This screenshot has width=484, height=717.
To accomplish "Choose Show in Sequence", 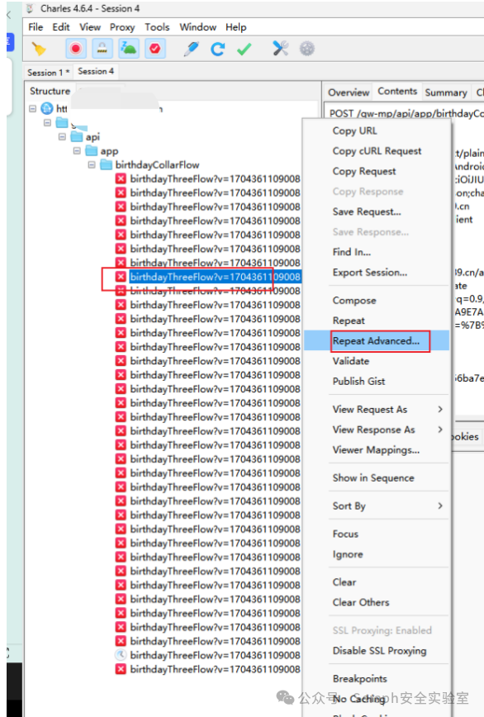I will (373, 477).
